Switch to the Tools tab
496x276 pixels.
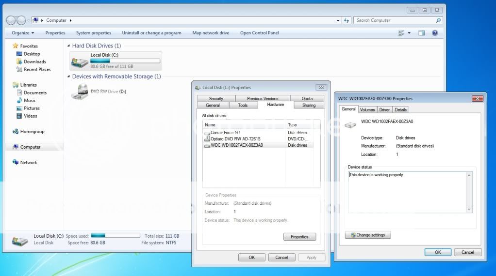coord(243,105)
